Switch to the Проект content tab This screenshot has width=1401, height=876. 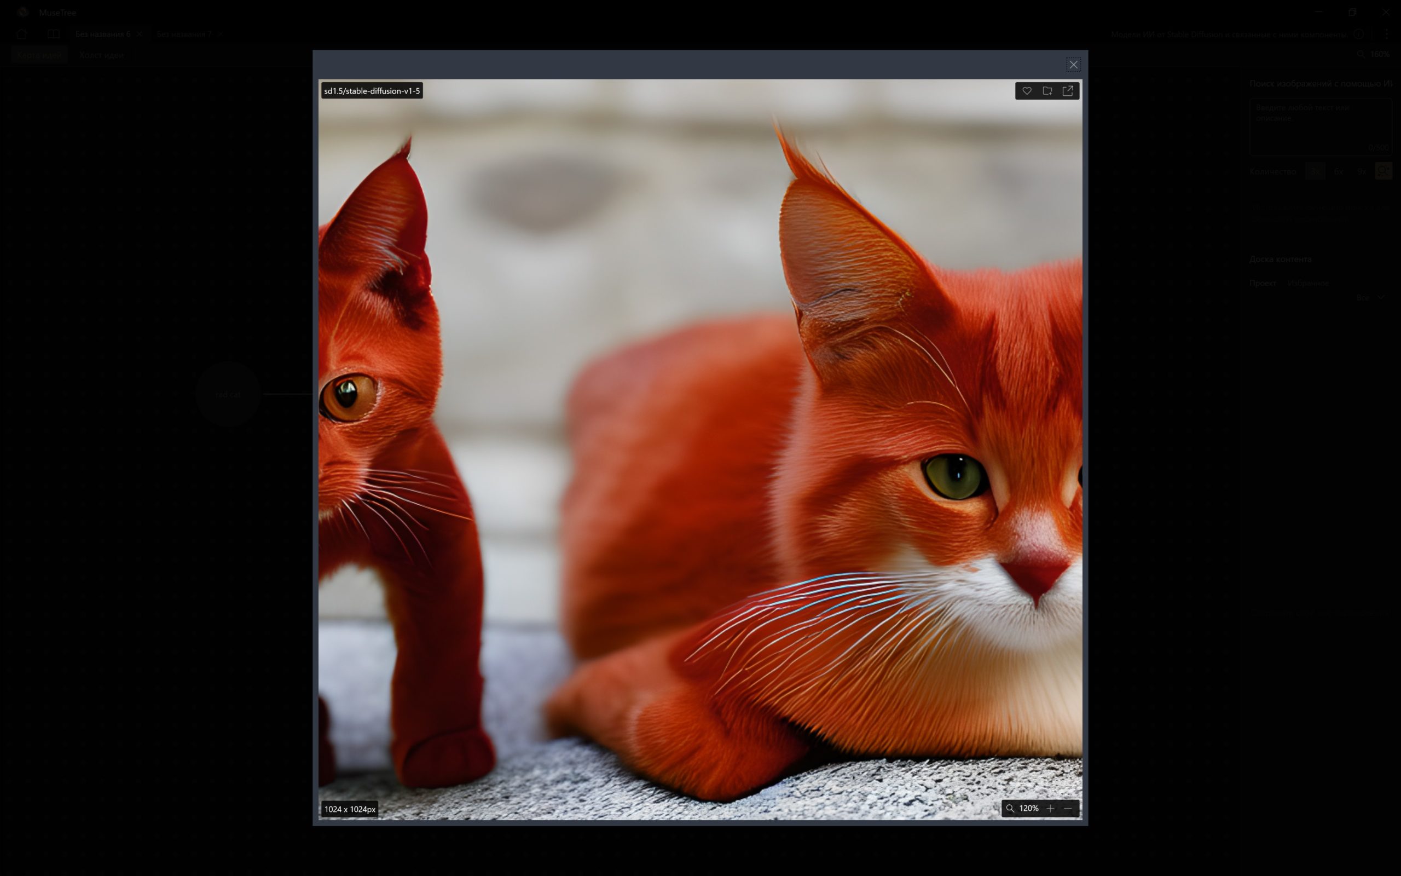pos(1262,283)
